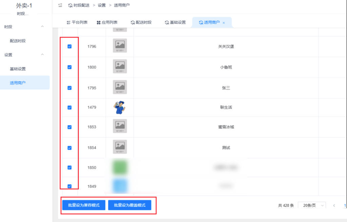Image resolution: width=347 pixels, height=222 pixels.
Task: Toggle the checkbox for row 1854
Action: pyautogui.click(x=69, y=148)
